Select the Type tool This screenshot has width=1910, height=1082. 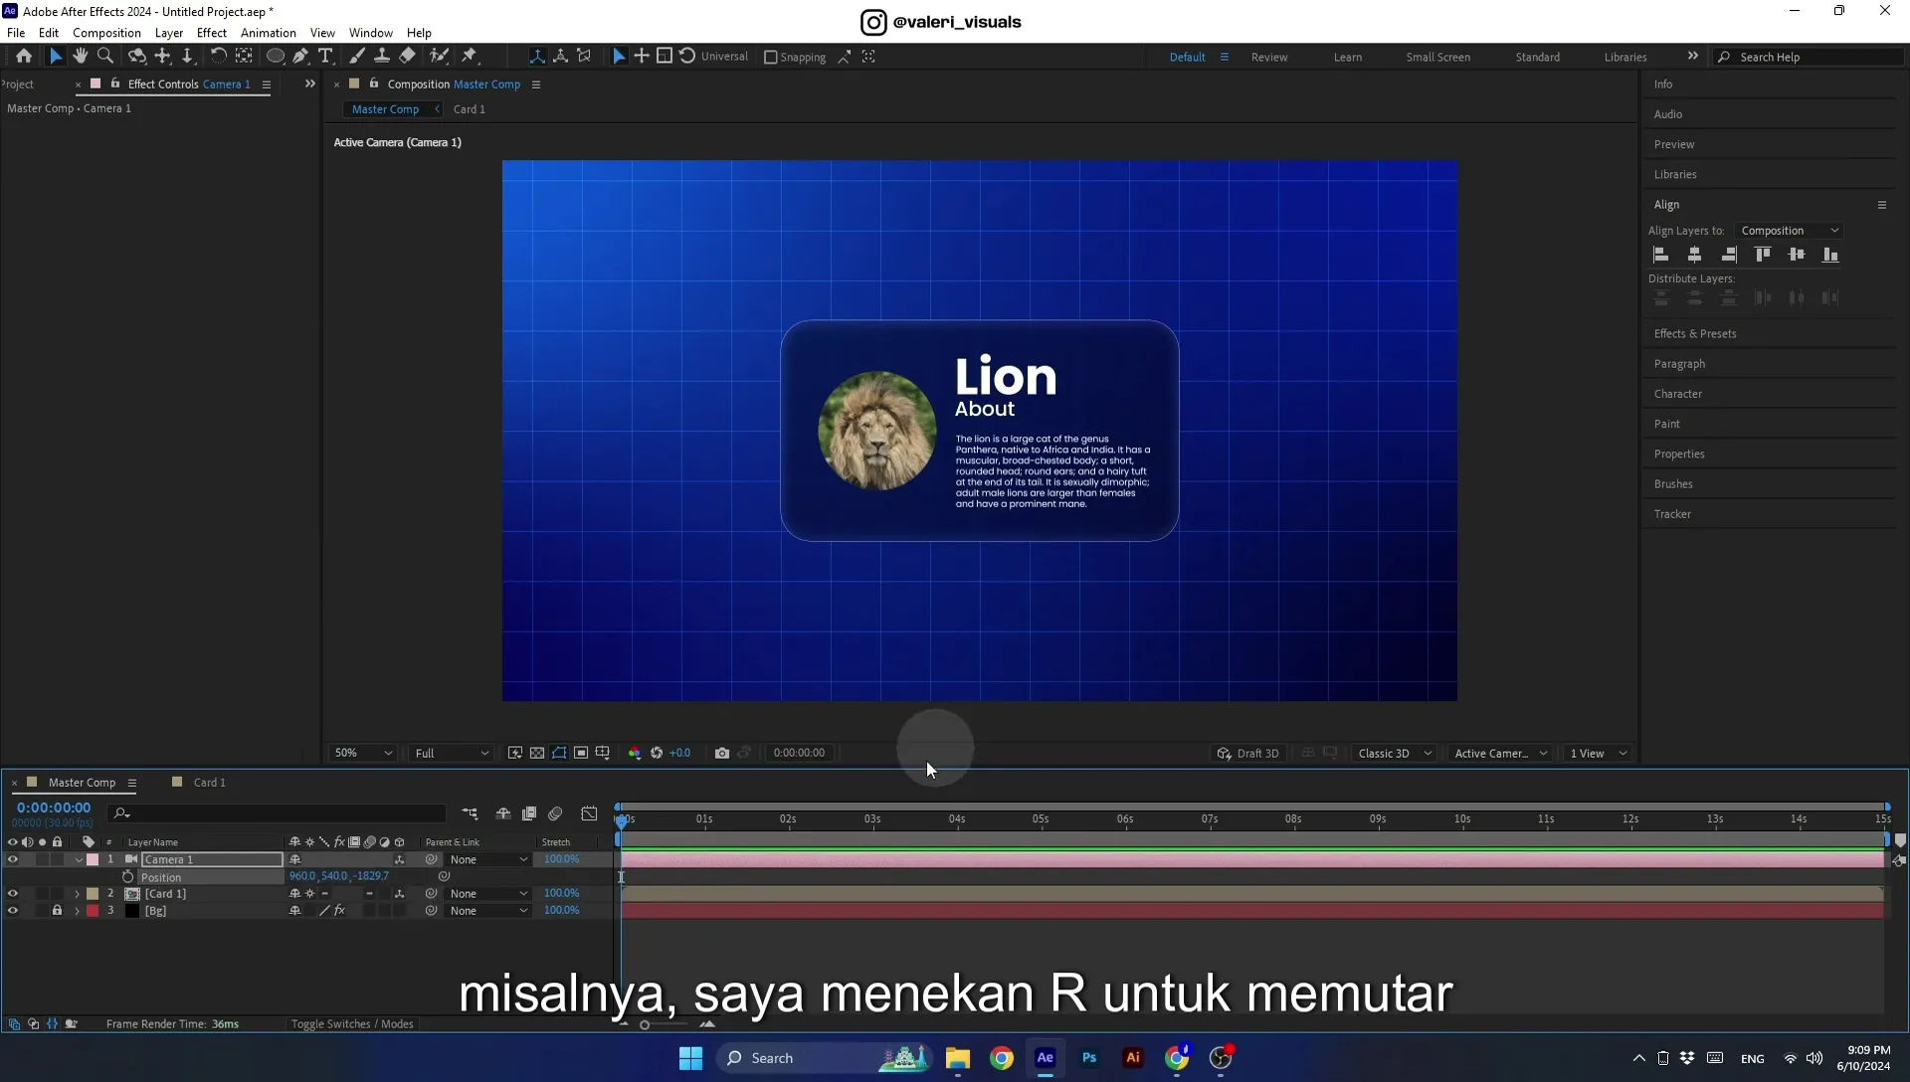(325, 57)
